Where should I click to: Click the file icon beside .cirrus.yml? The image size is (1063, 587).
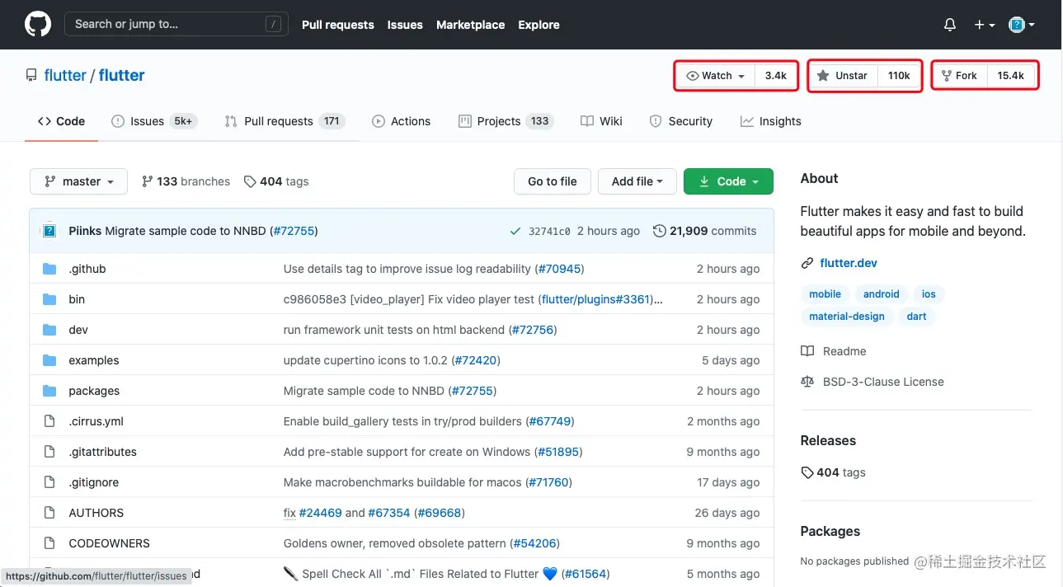point(49,421)
